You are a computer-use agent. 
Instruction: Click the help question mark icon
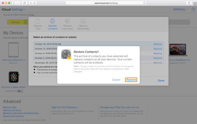pyautogui.click(x=193, y=9)
